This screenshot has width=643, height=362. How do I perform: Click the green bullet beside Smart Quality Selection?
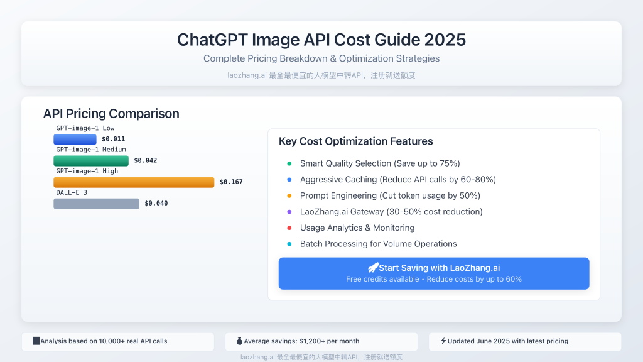pos(289,163)
